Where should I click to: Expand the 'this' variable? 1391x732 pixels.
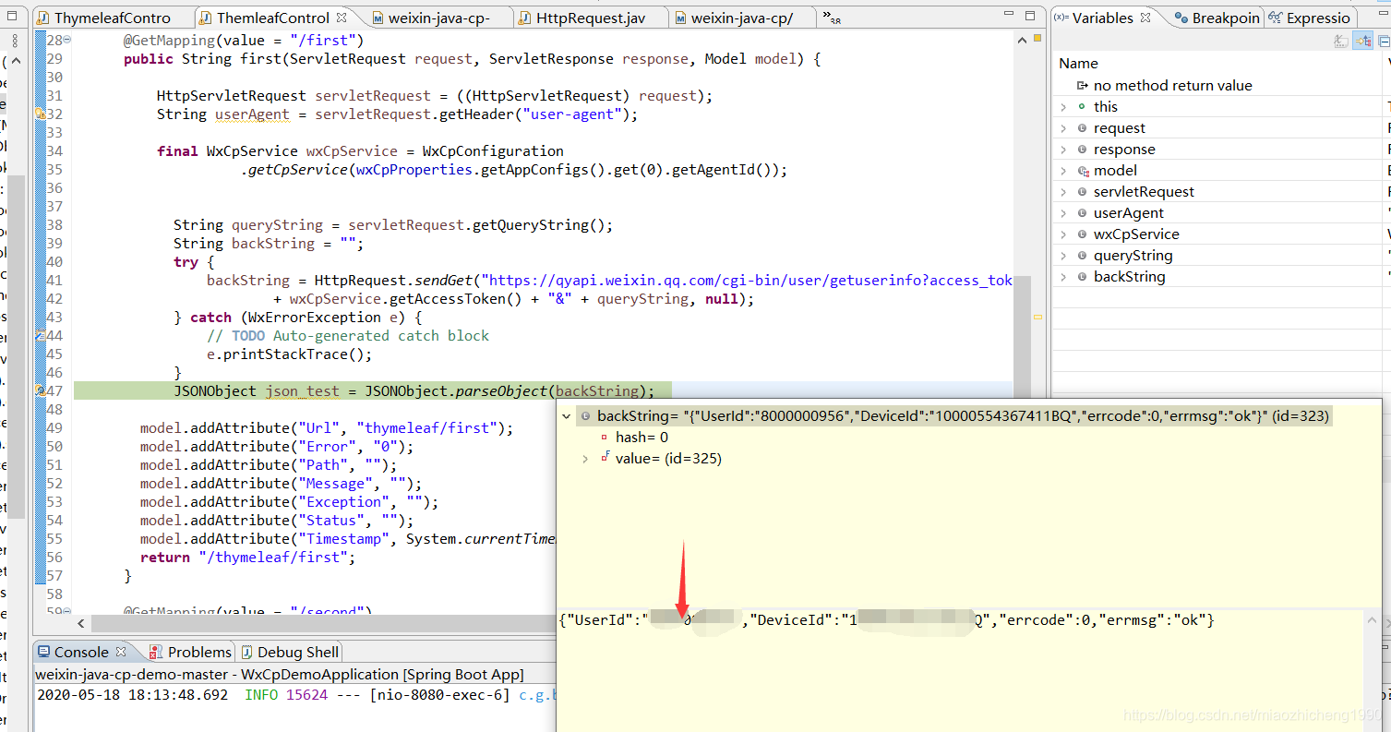1063,107
